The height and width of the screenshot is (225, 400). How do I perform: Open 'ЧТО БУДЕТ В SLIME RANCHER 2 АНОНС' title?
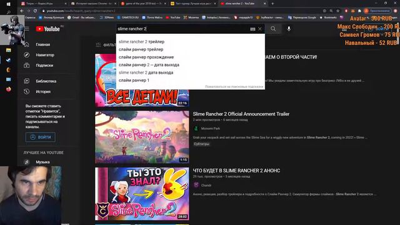click(x=236, y=171)
